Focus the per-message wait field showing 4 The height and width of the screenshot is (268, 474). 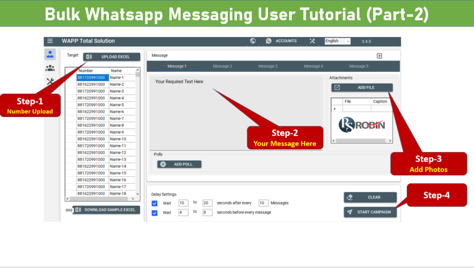[x=183, y=212]
